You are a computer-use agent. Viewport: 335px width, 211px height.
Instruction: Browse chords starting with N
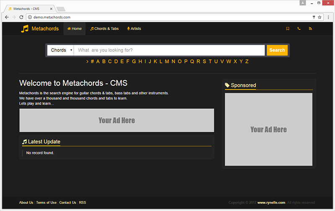pyautogui.click(x=173, y=62)
